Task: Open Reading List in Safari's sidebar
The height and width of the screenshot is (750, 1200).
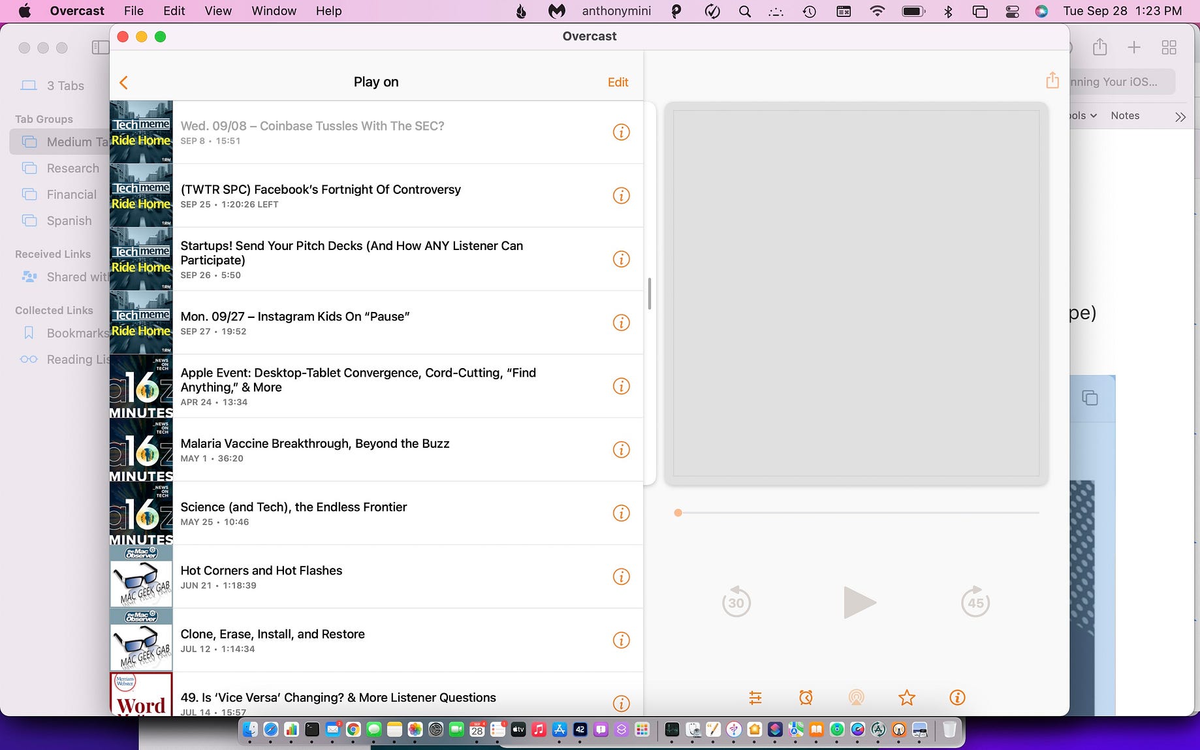Action: 65,360
